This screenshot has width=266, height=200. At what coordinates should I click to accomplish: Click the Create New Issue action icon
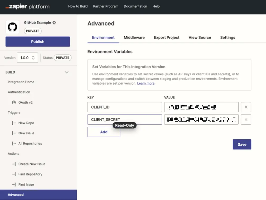pos(14,164)
